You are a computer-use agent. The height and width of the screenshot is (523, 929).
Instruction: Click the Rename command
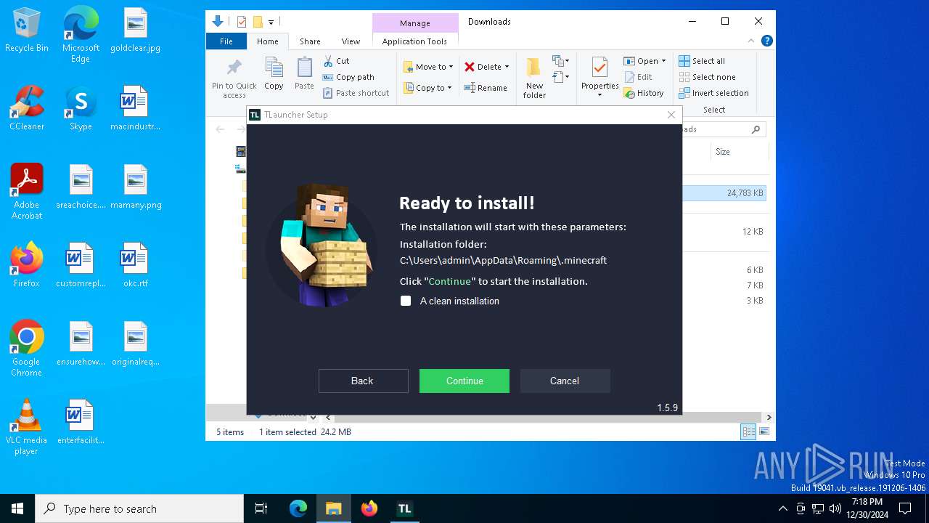(x=486, y=88)
